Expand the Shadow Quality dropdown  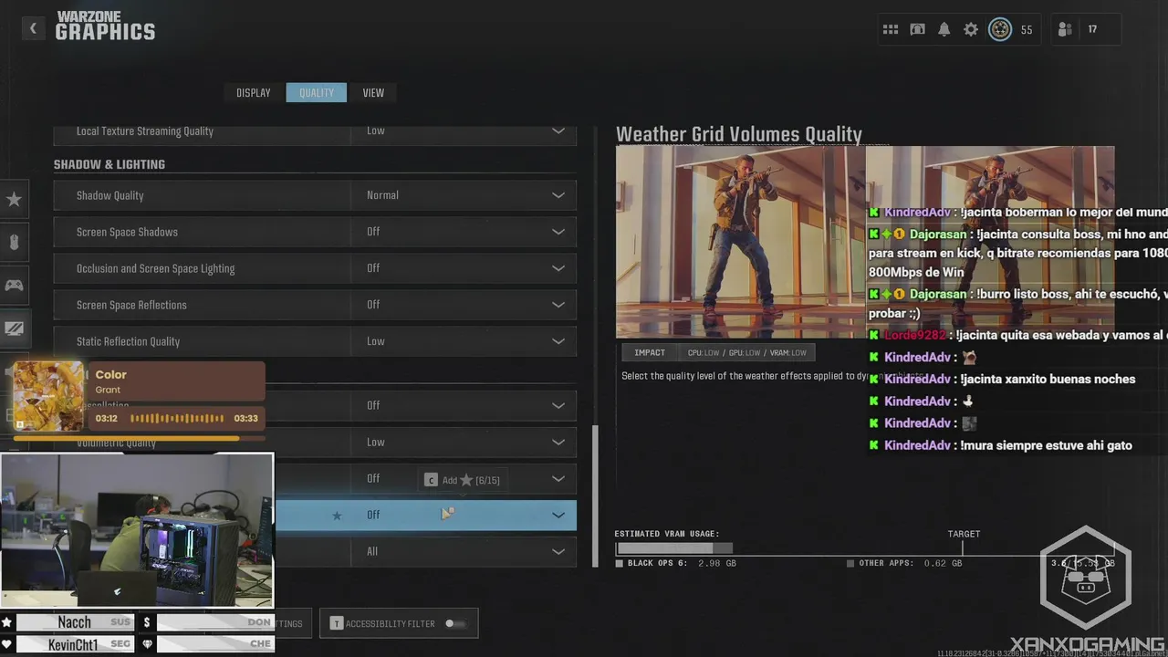(558, 195)
